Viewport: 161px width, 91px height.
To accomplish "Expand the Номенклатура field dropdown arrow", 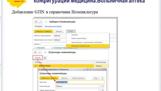I will 100,86.
